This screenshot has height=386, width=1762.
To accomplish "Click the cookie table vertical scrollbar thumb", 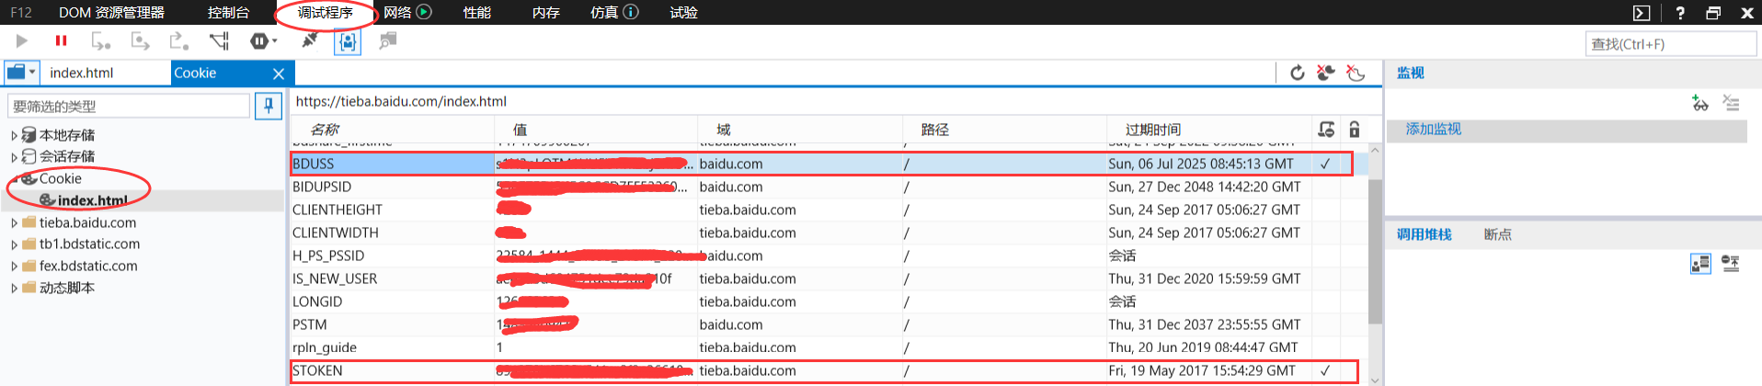I will pos(1375,251).
